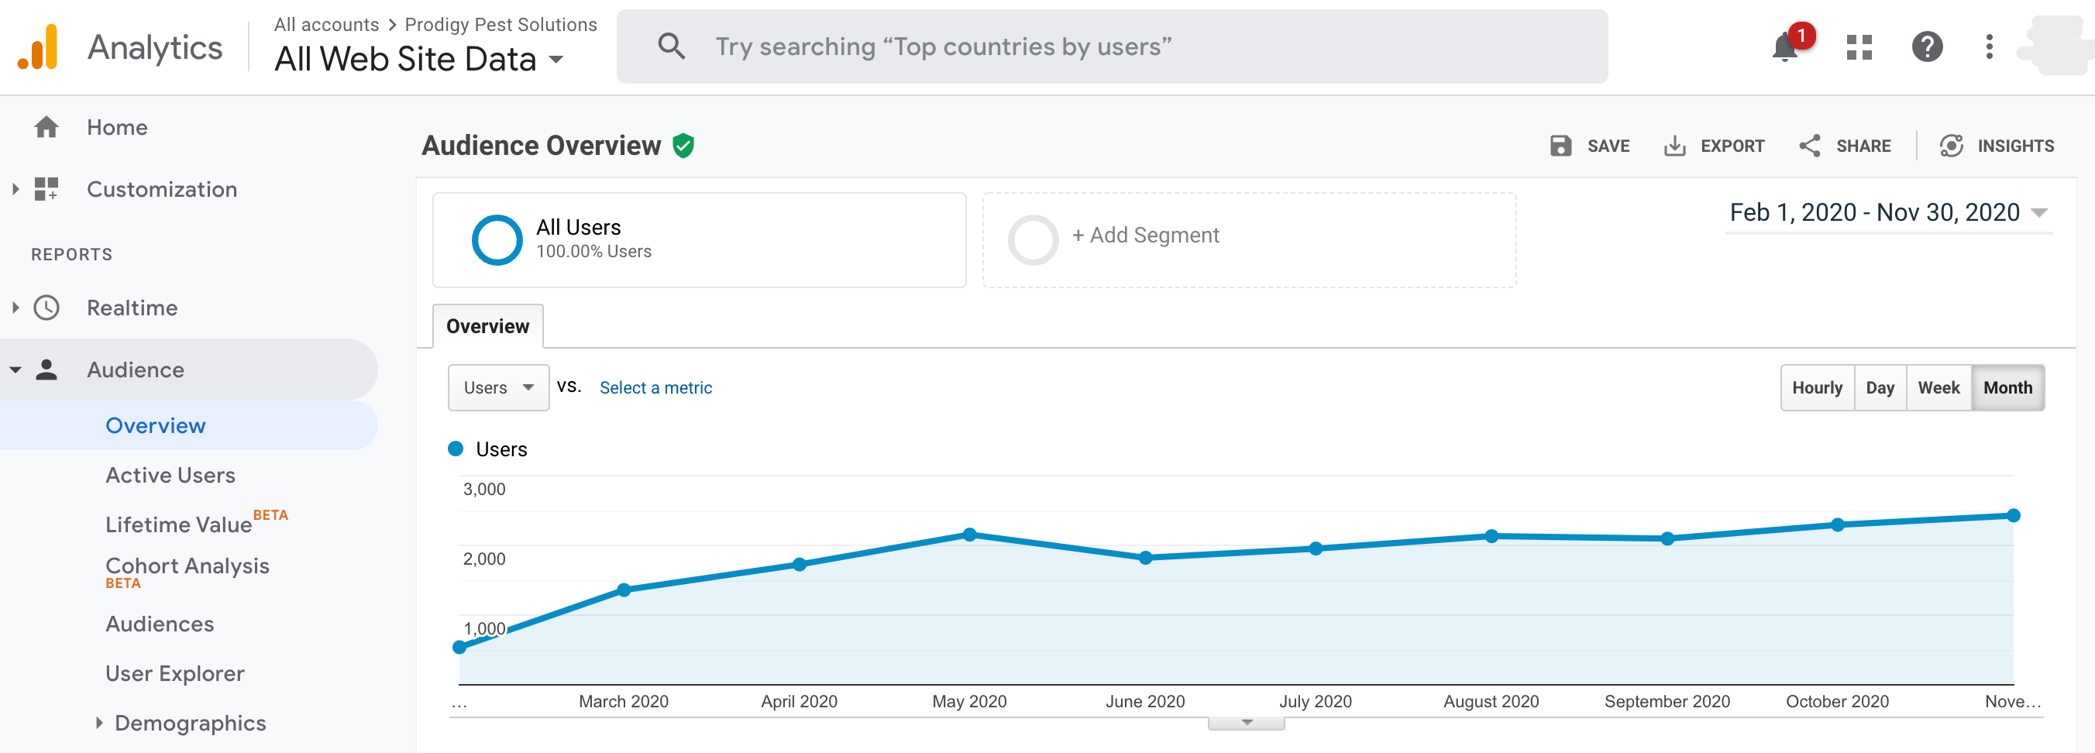Viewport: 2095px width, 753px height.
Task: Open the Insights panel
Action: (x=1997, y=146)
